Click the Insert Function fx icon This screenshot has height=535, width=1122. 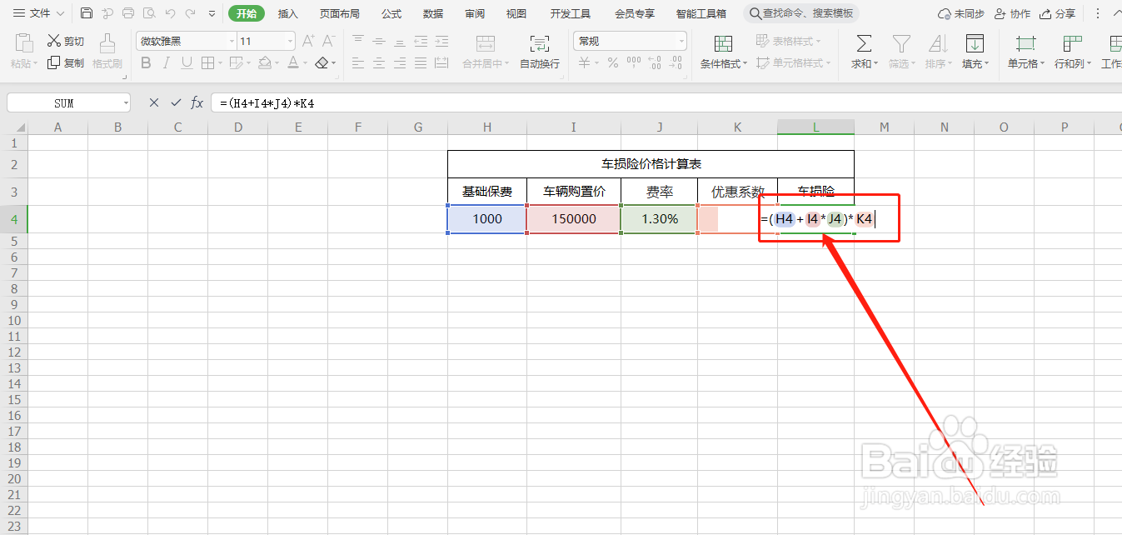[197, 102]
